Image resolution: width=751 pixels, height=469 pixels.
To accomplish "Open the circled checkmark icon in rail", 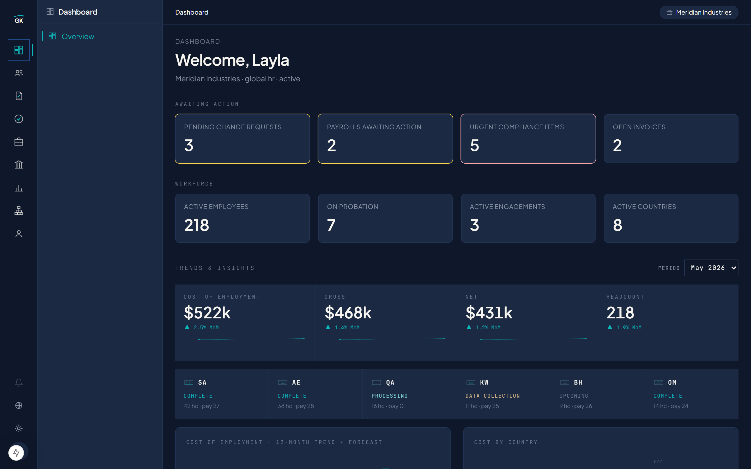I will (x=19, y=119).
